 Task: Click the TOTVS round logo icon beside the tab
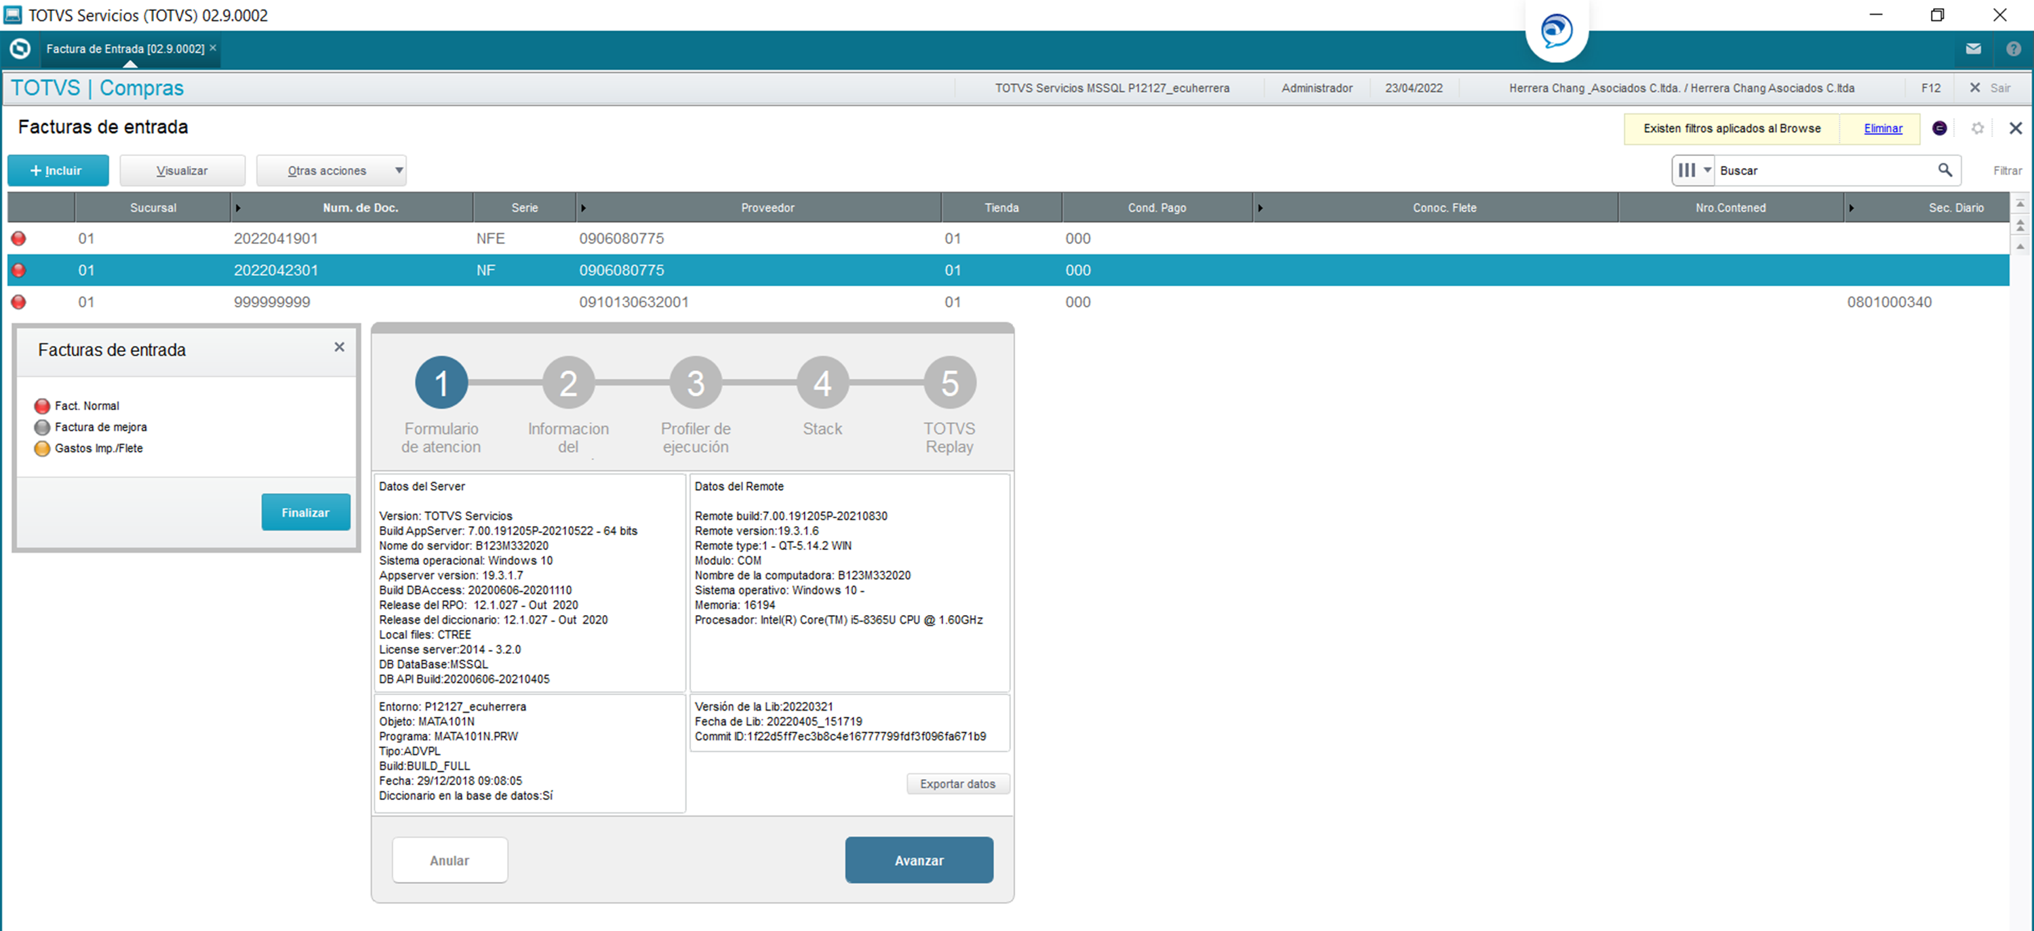pos(20,49)
